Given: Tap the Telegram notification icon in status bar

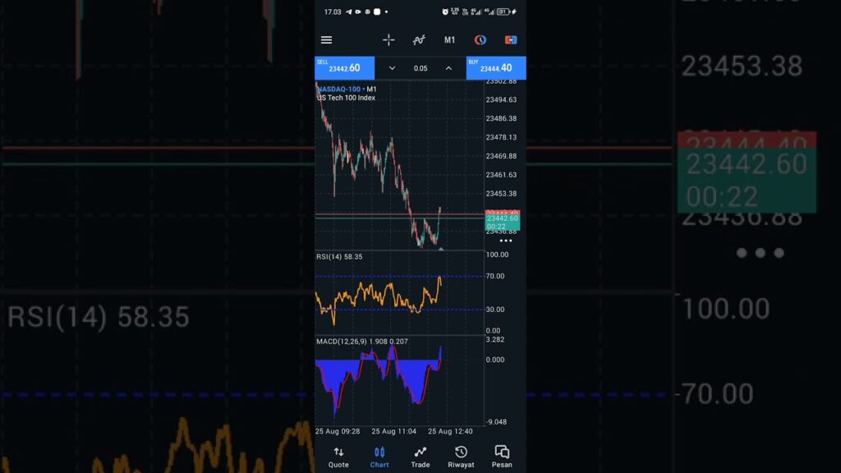Looking at the screenshot, I should pyautogui.click(x=348, y=11).
